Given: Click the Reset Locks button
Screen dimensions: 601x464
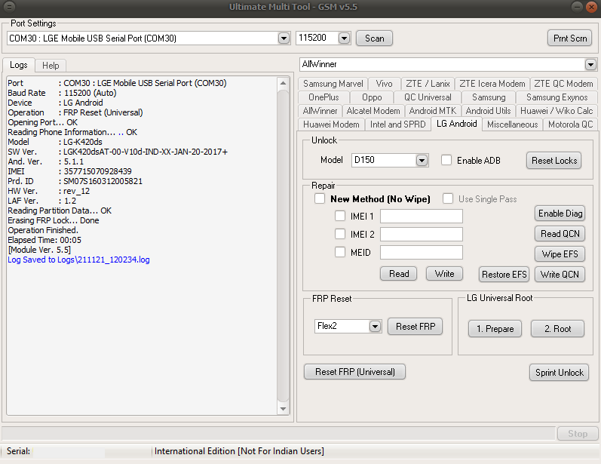Looking at the screenshot, I should click(x=553, y=160).
